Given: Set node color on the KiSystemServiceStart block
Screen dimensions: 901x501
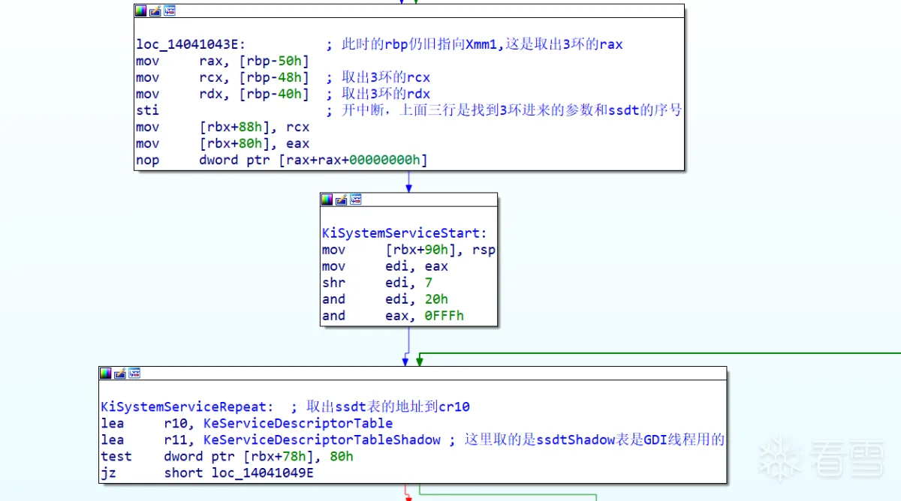Looking at the screenshot, I should point(327,199).
